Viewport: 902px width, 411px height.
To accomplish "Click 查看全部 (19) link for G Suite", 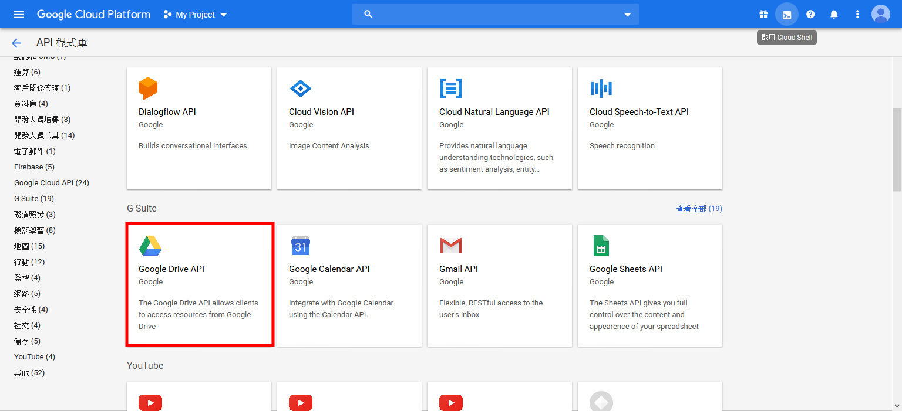I will pos(699,209).
